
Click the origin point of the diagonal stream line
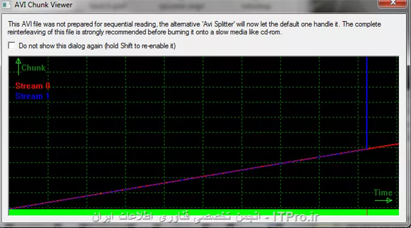[10, 209]
